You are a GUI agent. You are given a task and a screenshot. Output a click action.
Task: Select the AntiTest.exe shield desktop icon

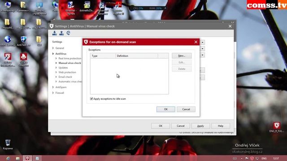pyautogui.click(x=24, y=41)
